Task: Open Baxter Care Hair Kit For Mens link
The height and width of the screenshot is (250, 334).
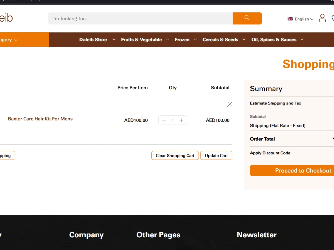Action: pyautogui.click(x=40, y=119)
